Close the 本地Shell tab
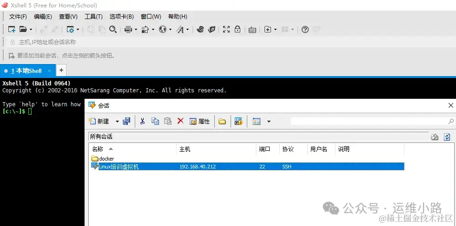The height and width of the screenshot is (226, 456). [x=49, y=71]
